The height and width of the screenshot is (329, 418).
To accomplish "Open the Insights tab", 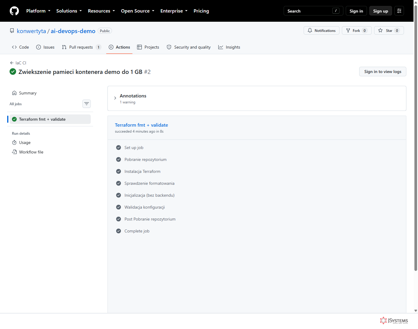I will [x=229, y=47].
